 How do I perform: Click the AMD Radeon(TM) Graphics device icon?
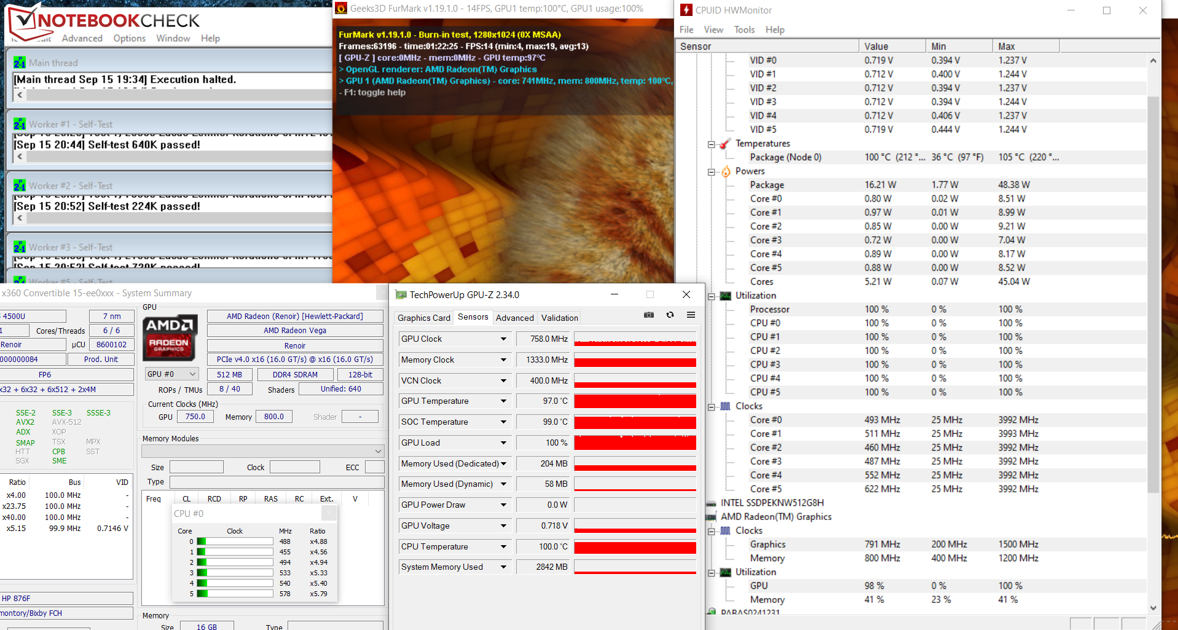711,517
